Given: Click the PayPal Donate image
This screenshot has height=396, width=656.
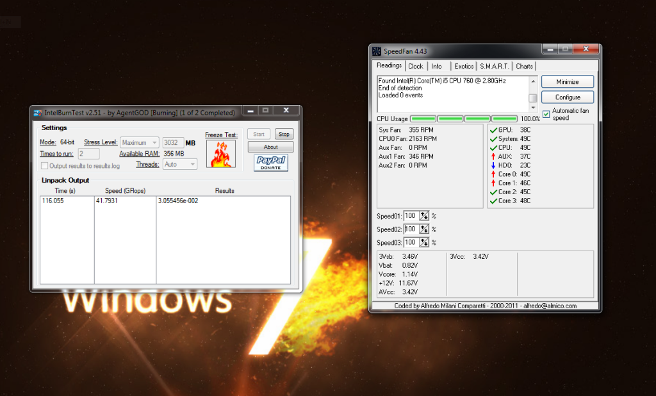Looking at the screenshot, I should tap(270, 163).
